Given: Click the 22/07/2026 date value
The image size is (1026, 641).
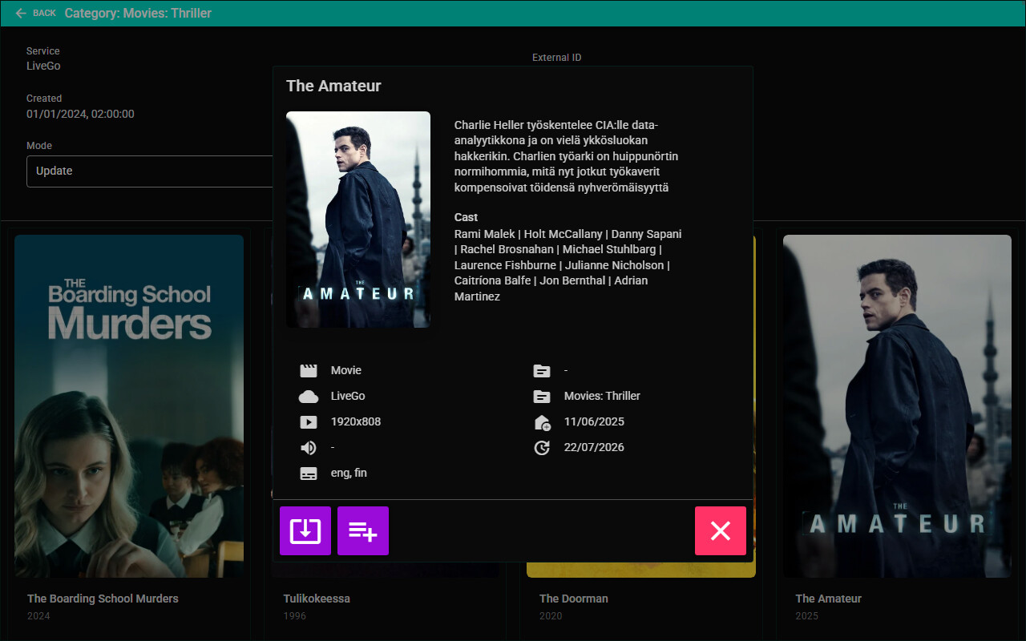Looking at the screenshot, I should tap(594, 447).
